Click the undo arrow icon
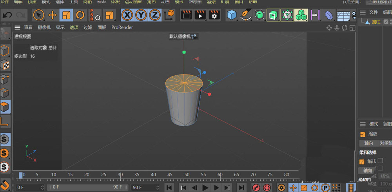This screenshot has width=392, height=192. point(7,15)
